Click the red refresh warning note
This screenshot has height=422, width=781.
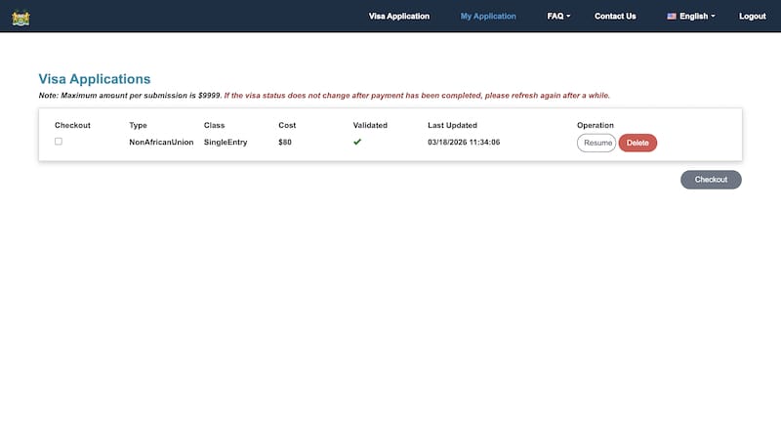(x=417, y=95)
